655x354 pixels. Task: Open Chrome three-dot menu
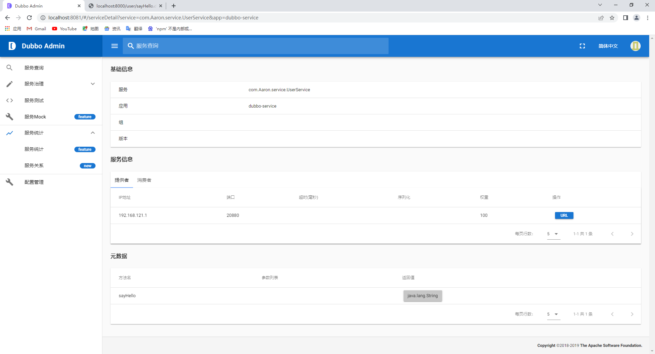[x=647, y=18]
